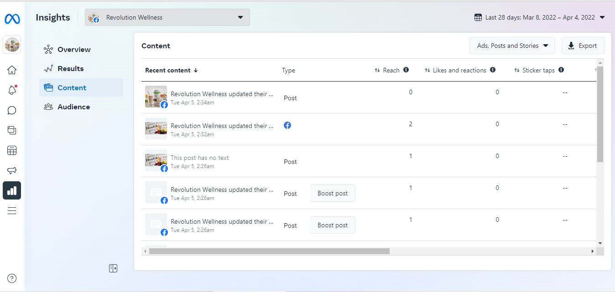Open the Planner calendar grid icon

[x=12, y=150]
